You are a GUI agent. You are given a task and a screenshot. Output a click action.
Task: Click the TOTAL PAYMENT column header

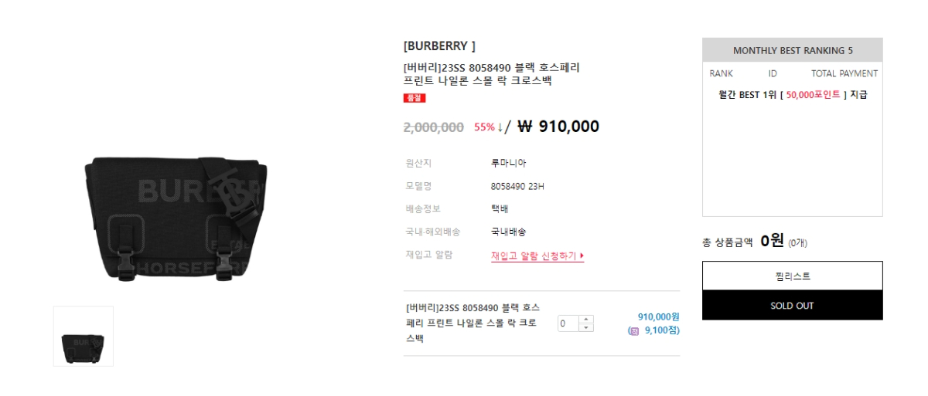pos(844,73)
